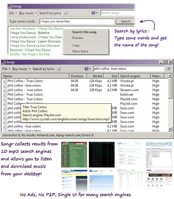The width and height of the screenshot is (174, 199).
Task: Click the black search engine website thumbnail
Action: (x=102, y=155)
